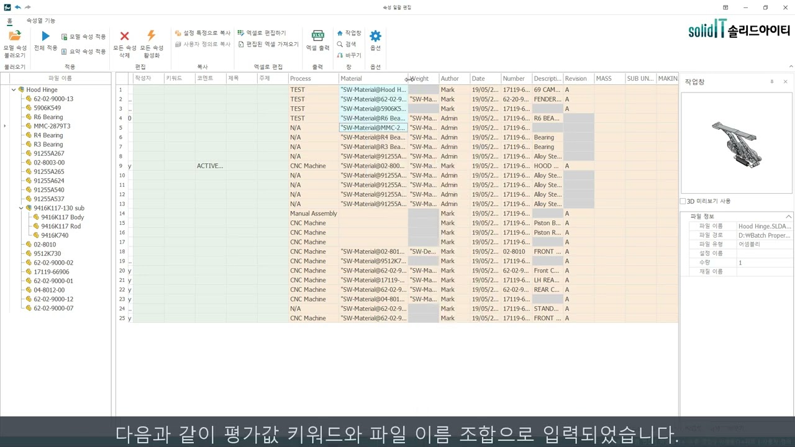The image size is (795, 447).
Task: Open 옵션 with the gear icon
Action: pyautogui.click(x=375, y=36)
